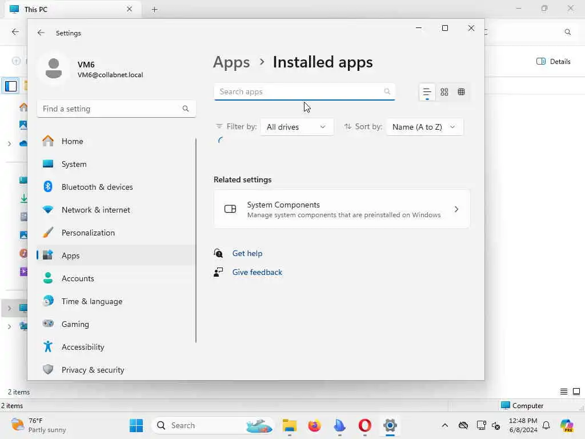Viewport: 585px width, 439px height.
Task: Click the VM6 user profile avatar
Action: [53, 69]
